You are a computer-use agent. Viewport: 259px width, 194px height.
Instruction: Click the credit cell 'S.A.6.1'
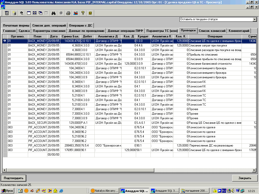pos(143,123)
